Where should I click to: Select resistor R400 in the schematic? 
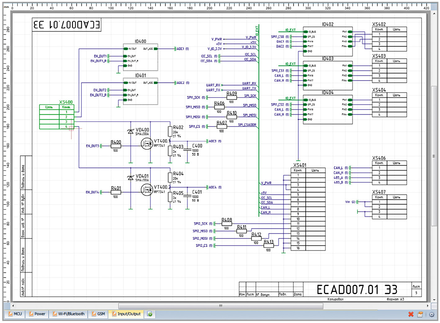pyautogui.click(x=116, y=146)
